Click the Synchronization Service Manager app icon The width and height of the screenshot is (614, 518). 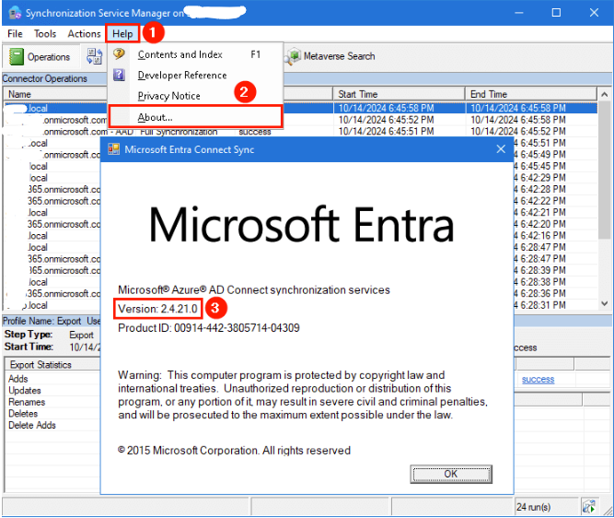click(15, 13)
